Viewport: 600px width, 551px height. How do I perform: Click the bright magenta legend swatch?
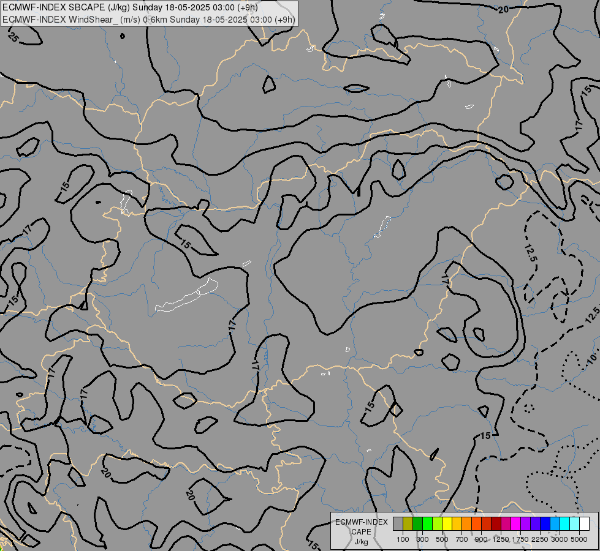pos(515,524)
